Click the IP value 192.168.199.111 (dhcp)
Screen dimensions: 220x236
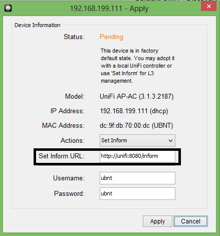(134, 111)
